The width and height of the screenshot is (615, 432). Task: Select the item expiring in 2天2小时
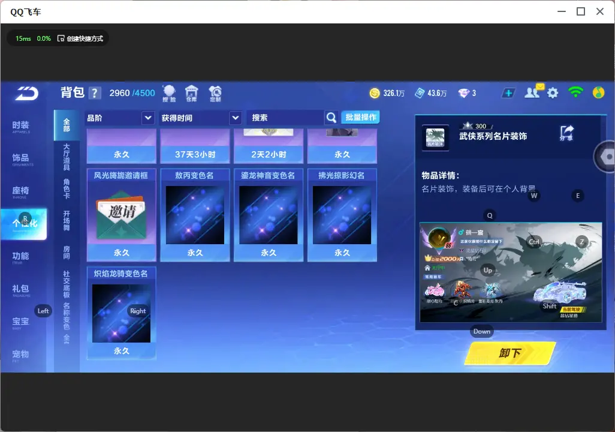[x=269, y=146]
